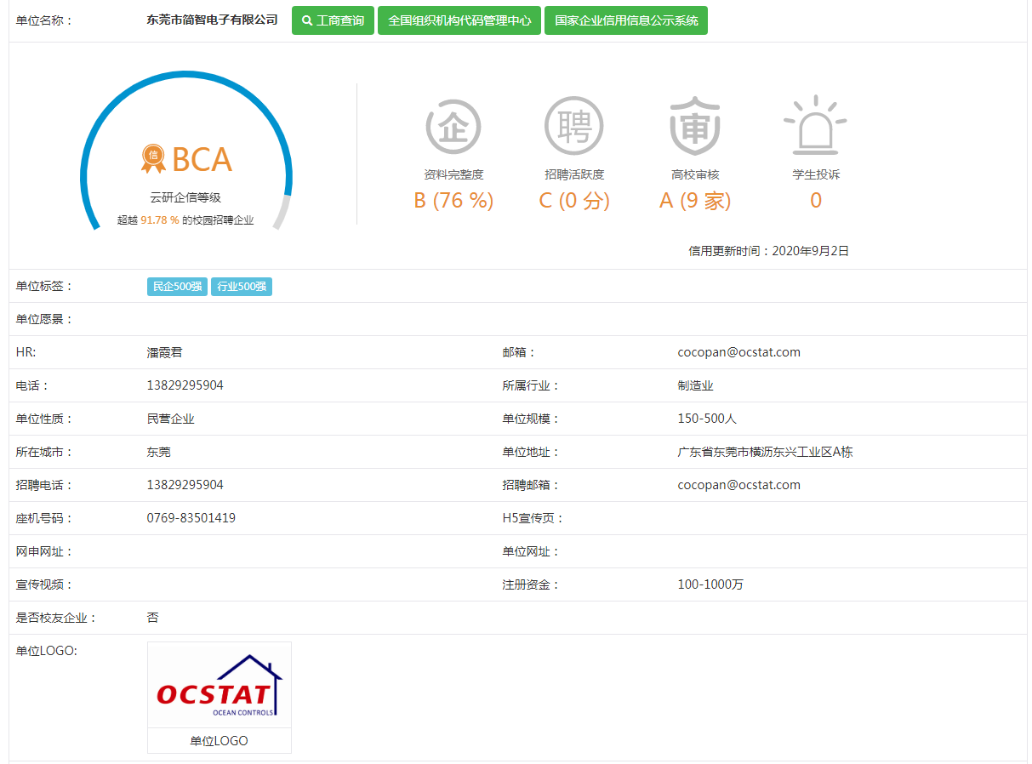The image size is (1032, 764).
Task: Click the BCA credit grade text
Action: 202,160
